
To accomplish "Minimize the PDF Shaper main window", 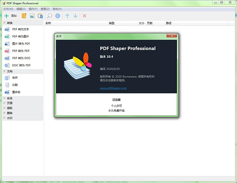I will pos(216,3).
